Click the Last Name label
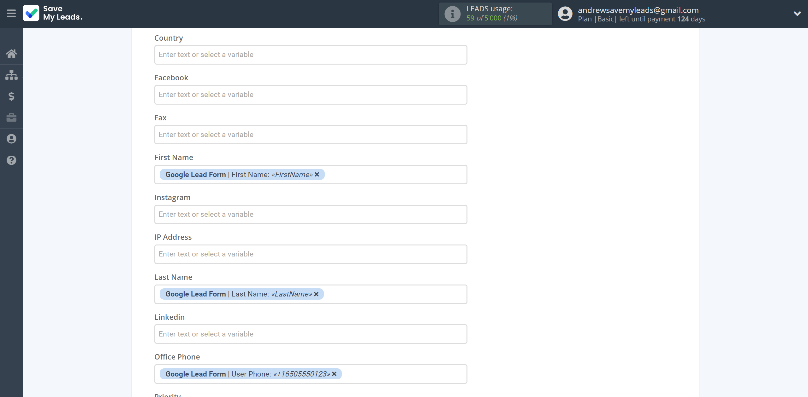The image size is (808, 397). [x=173, y=277]
